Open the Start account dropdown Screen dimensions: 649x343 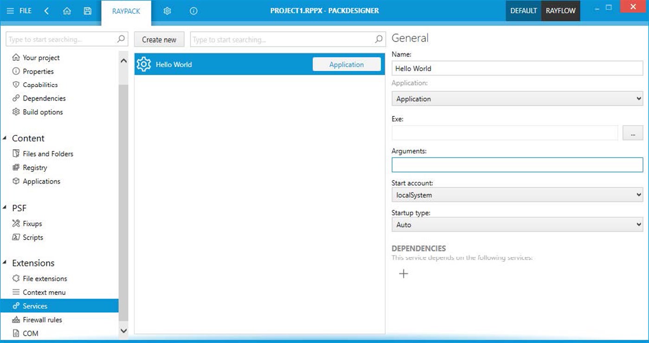[x=517, y=195]
